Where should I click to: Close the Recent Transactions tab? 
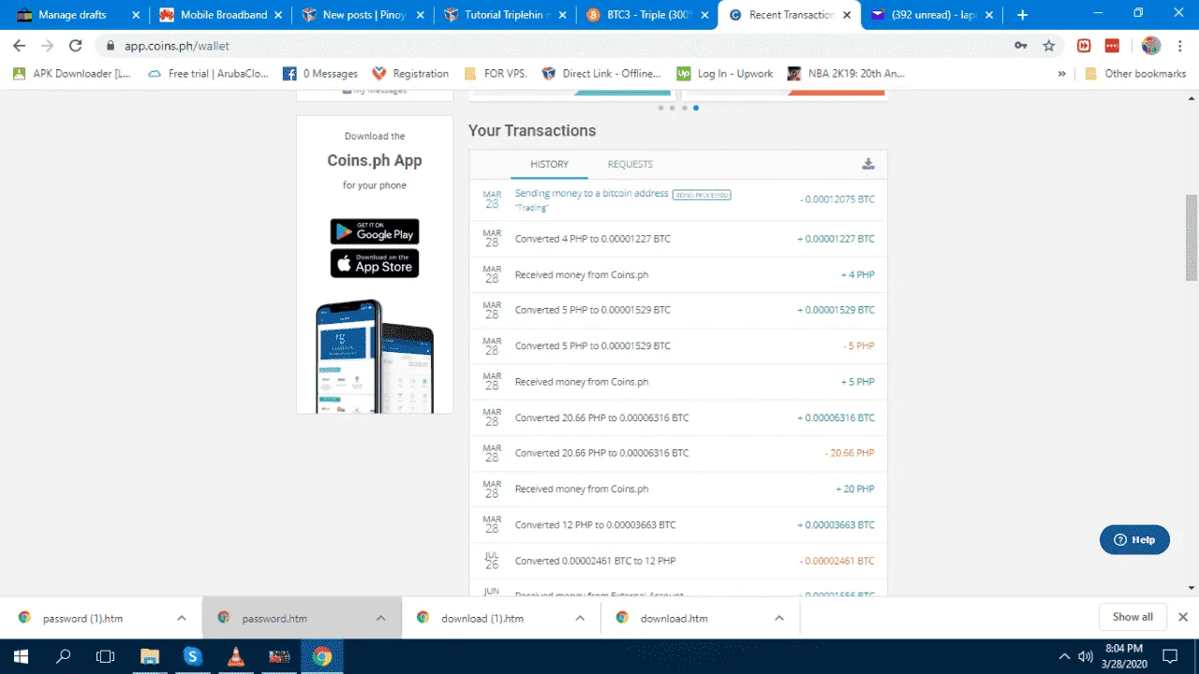point(846,15)
